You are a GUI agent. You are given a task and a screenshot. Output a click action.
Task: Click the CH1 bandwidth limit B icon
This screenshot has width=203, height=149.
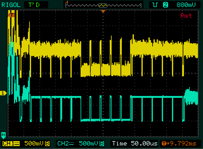pos(47,143)
